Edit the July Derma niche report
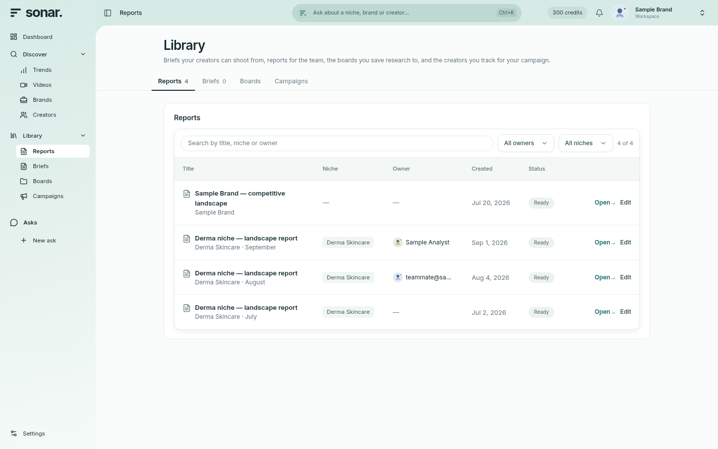Image resolution: width=718 pixels, height=449 pixels. pos(626,312)
